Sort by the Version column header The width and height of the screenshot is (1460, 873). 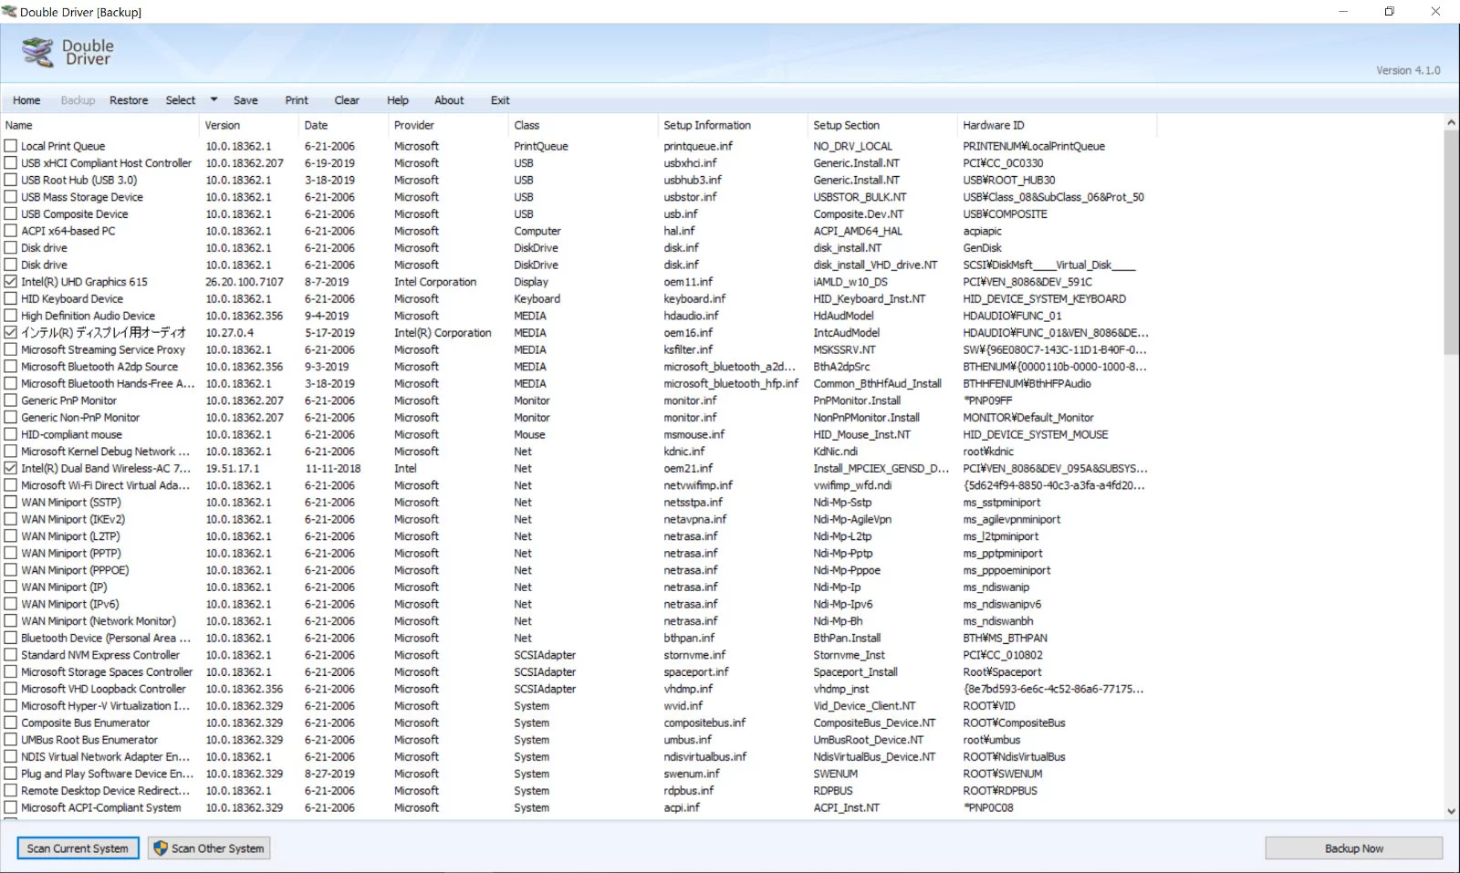[249, 125]
